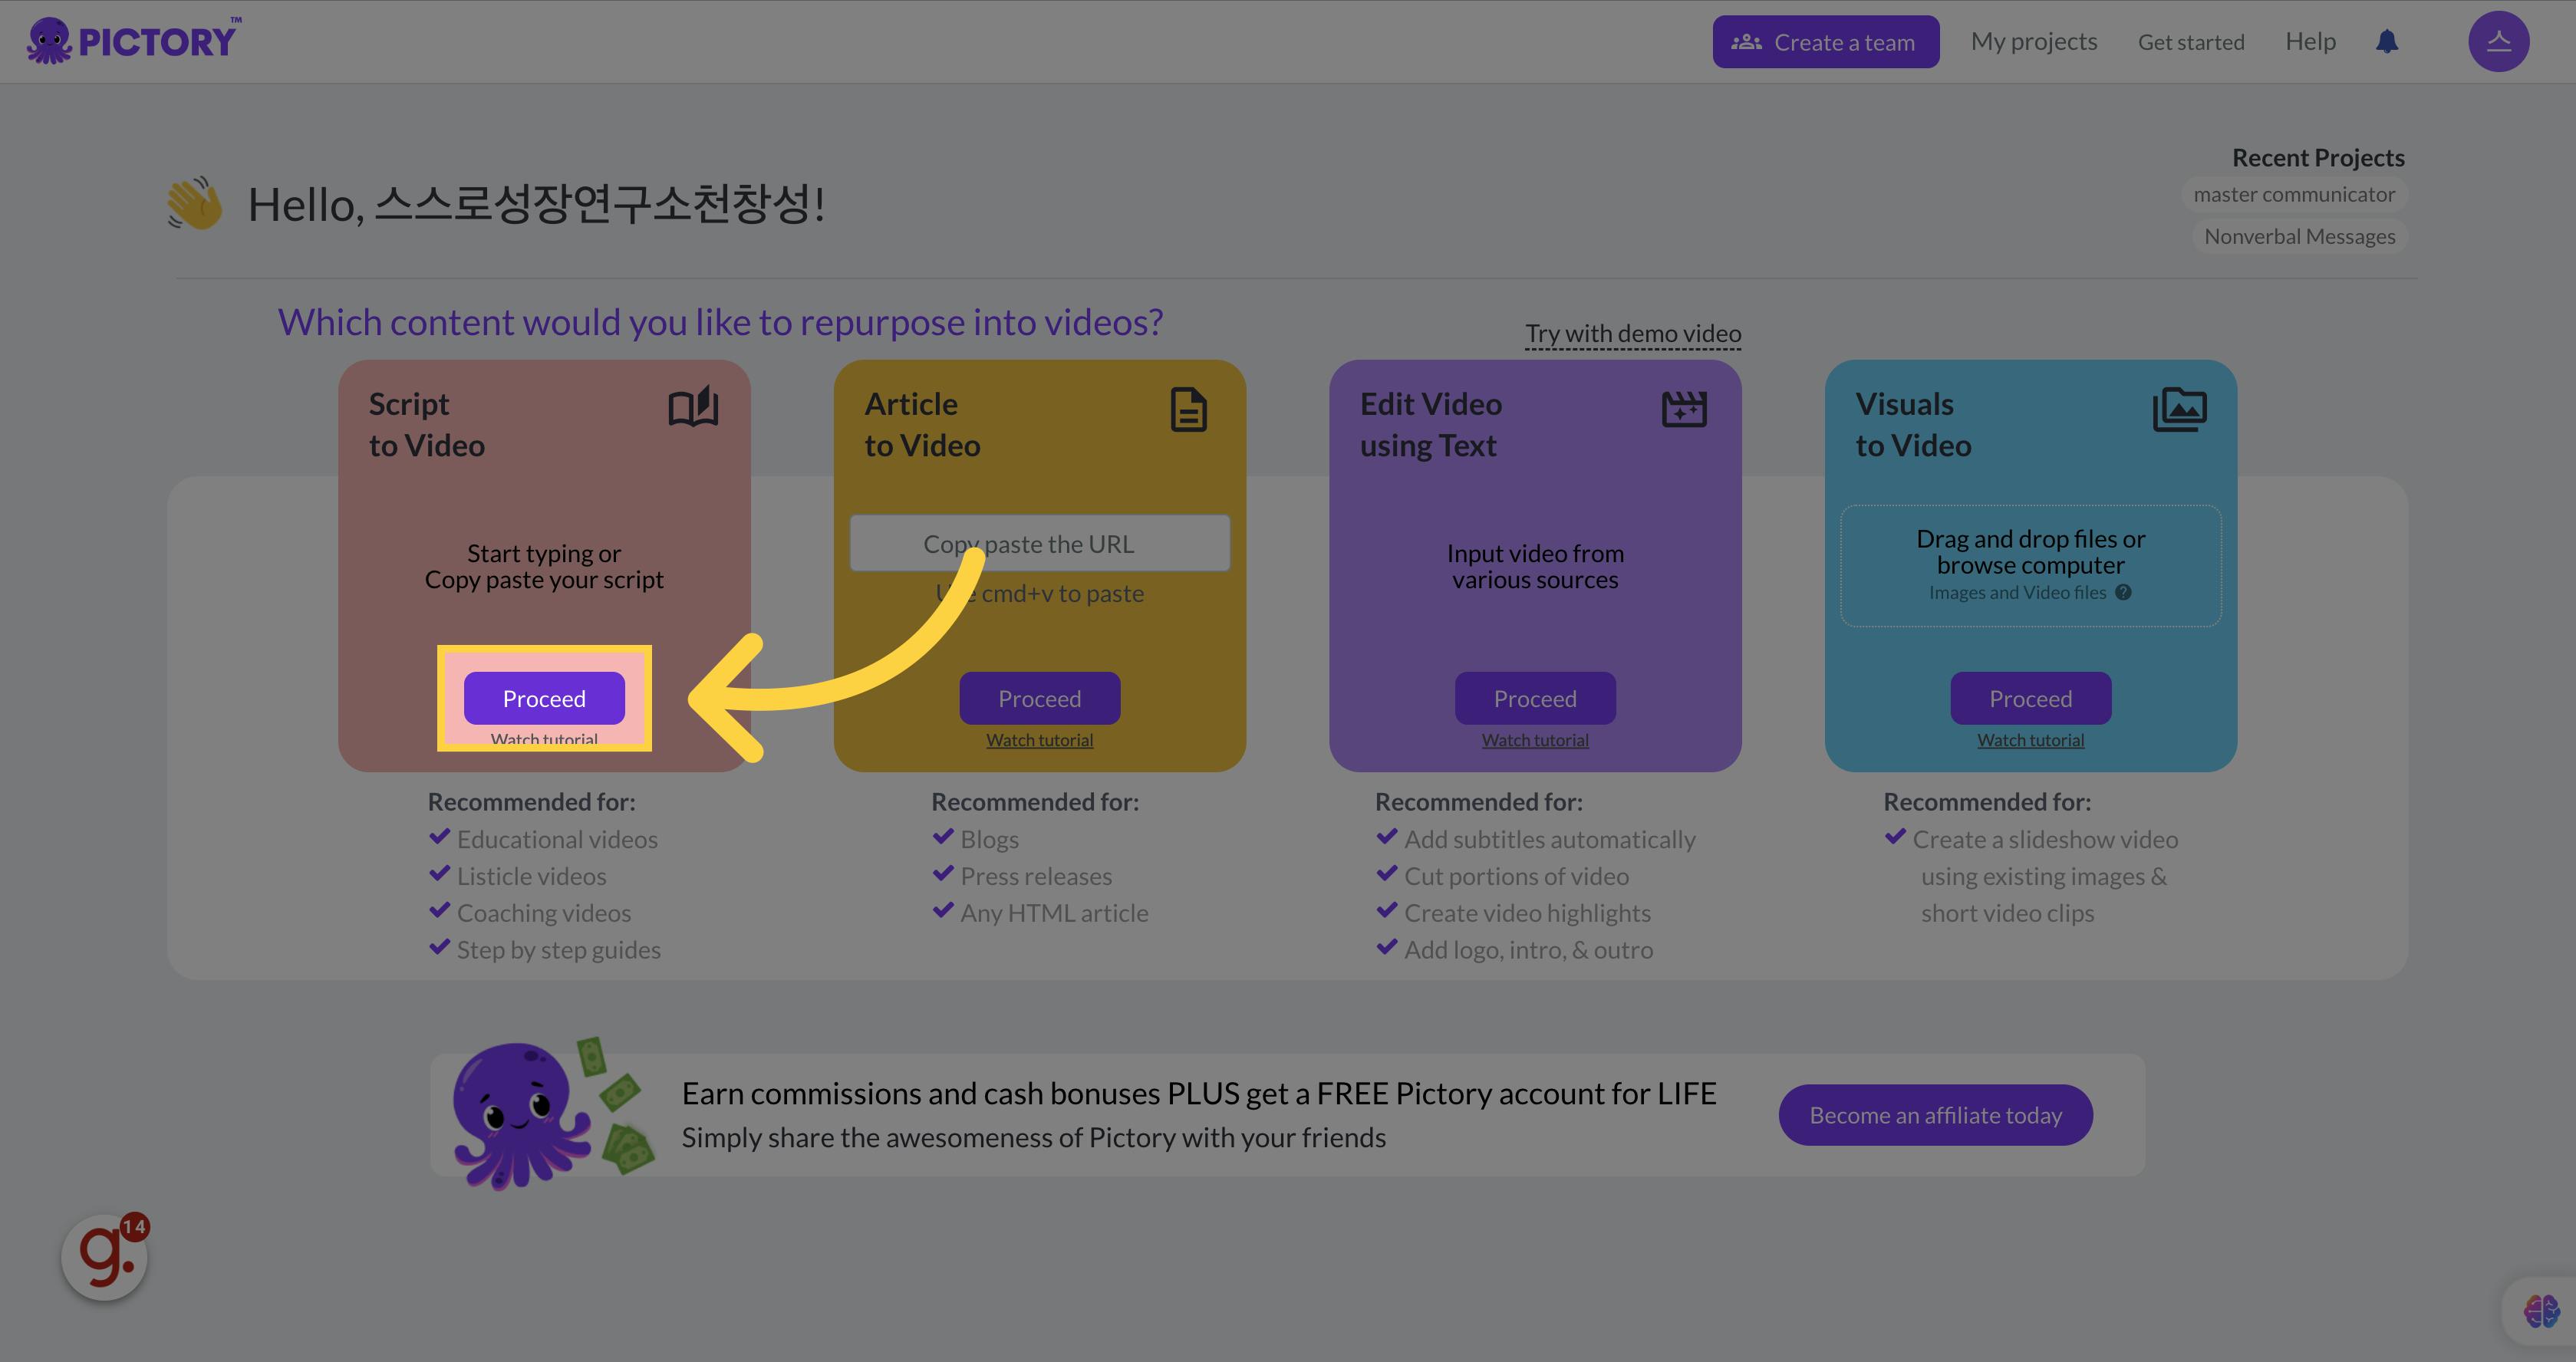
Task: Click the Create a team button
Action: click(x=1825, y=42)
